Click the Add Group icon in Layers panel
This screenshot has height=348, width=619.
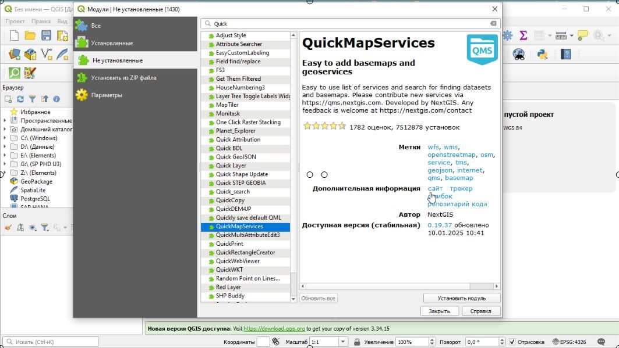20,228
